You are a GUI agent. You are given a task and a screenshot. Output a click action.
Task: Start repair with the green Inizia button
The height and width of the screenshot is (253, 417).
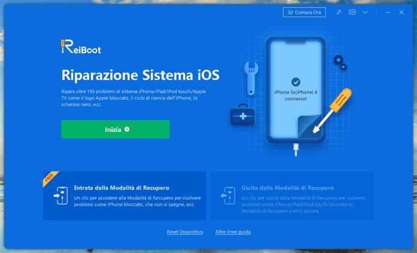116,129
